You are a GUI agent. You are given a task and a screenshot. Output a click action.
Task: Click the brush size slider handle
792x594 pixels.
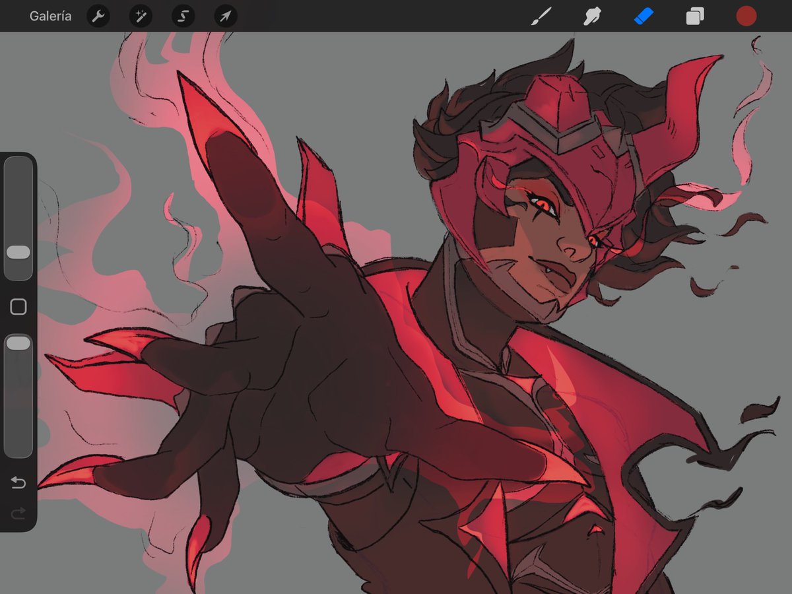click(x=18, y=252)
